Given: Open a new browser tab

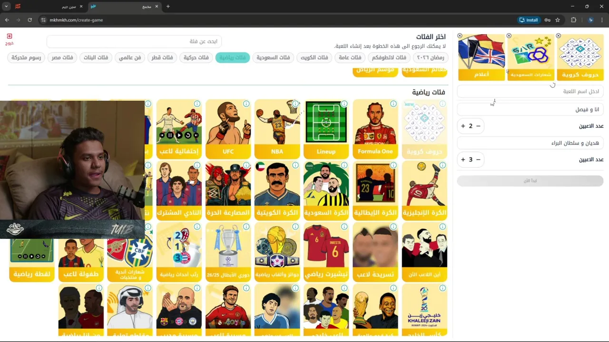Looking at the screenshot, I should click(x=168, y=7).
